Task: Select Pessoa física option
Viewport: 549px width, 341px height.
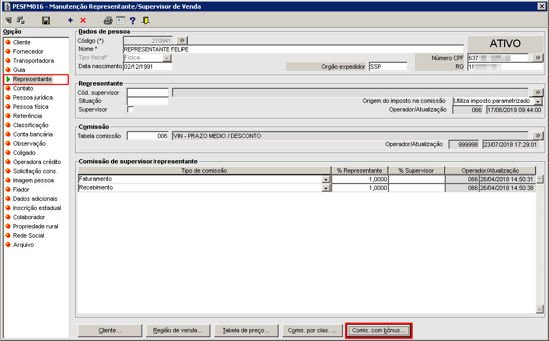Action: coord(31,107)
